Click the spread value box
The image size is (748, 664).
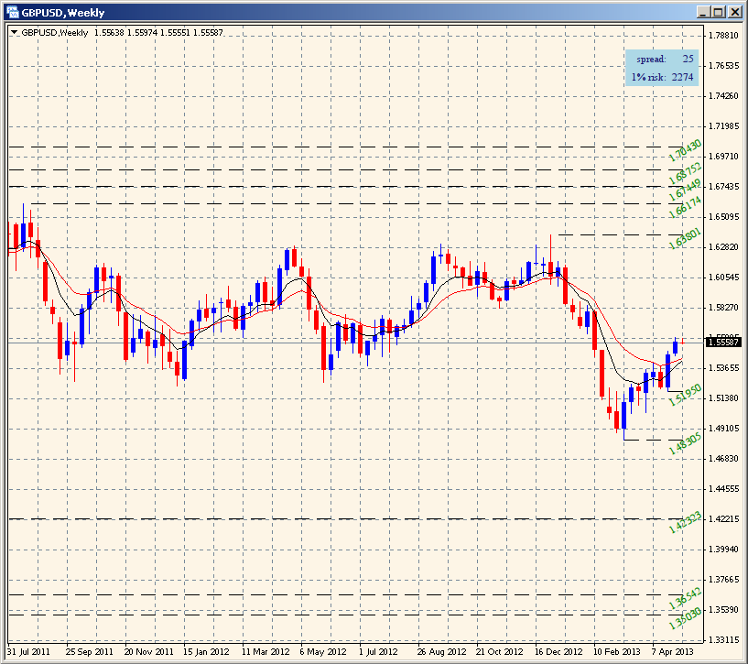click(663, 59)
